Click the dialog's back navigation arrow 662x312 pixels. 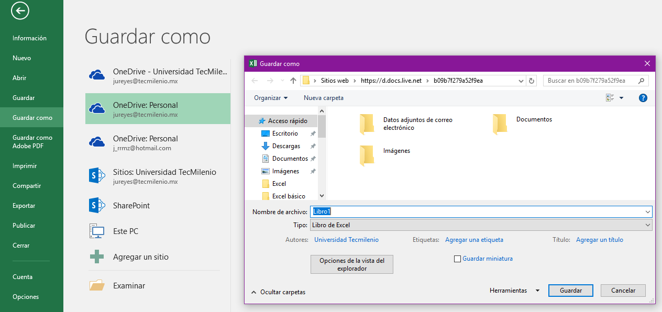[x=255, y=81]
